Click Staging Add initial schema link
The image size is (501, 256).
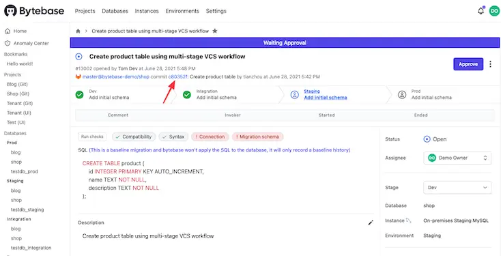326,98
